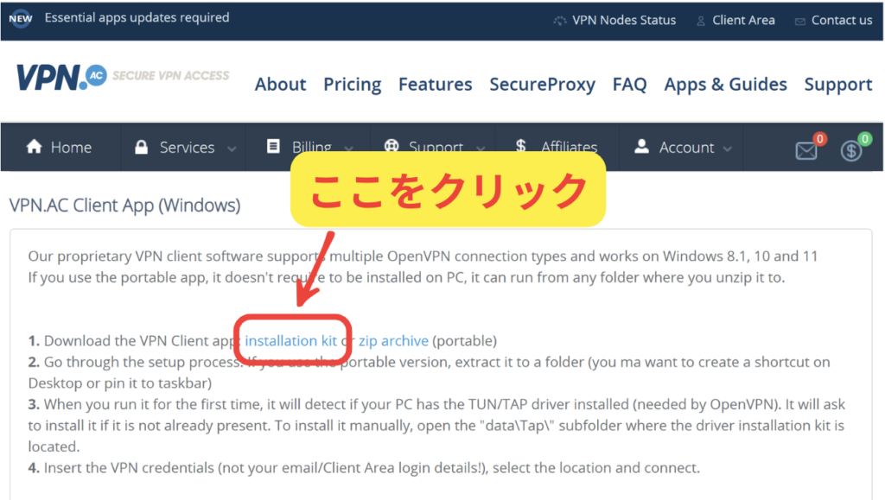Click the Client Area user icon

coord(700,22)
